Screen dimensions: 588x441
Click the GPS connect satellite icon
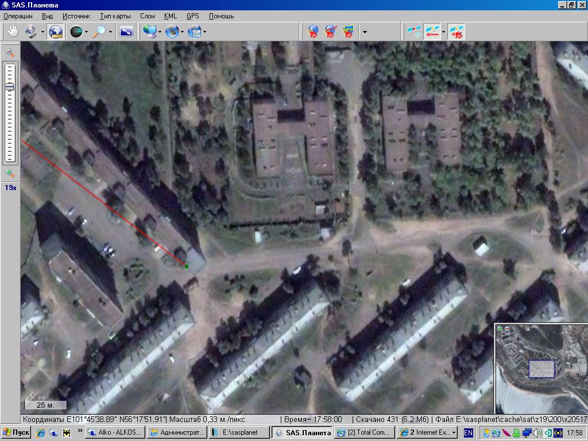pyautogui.click(x=413, y=32)
